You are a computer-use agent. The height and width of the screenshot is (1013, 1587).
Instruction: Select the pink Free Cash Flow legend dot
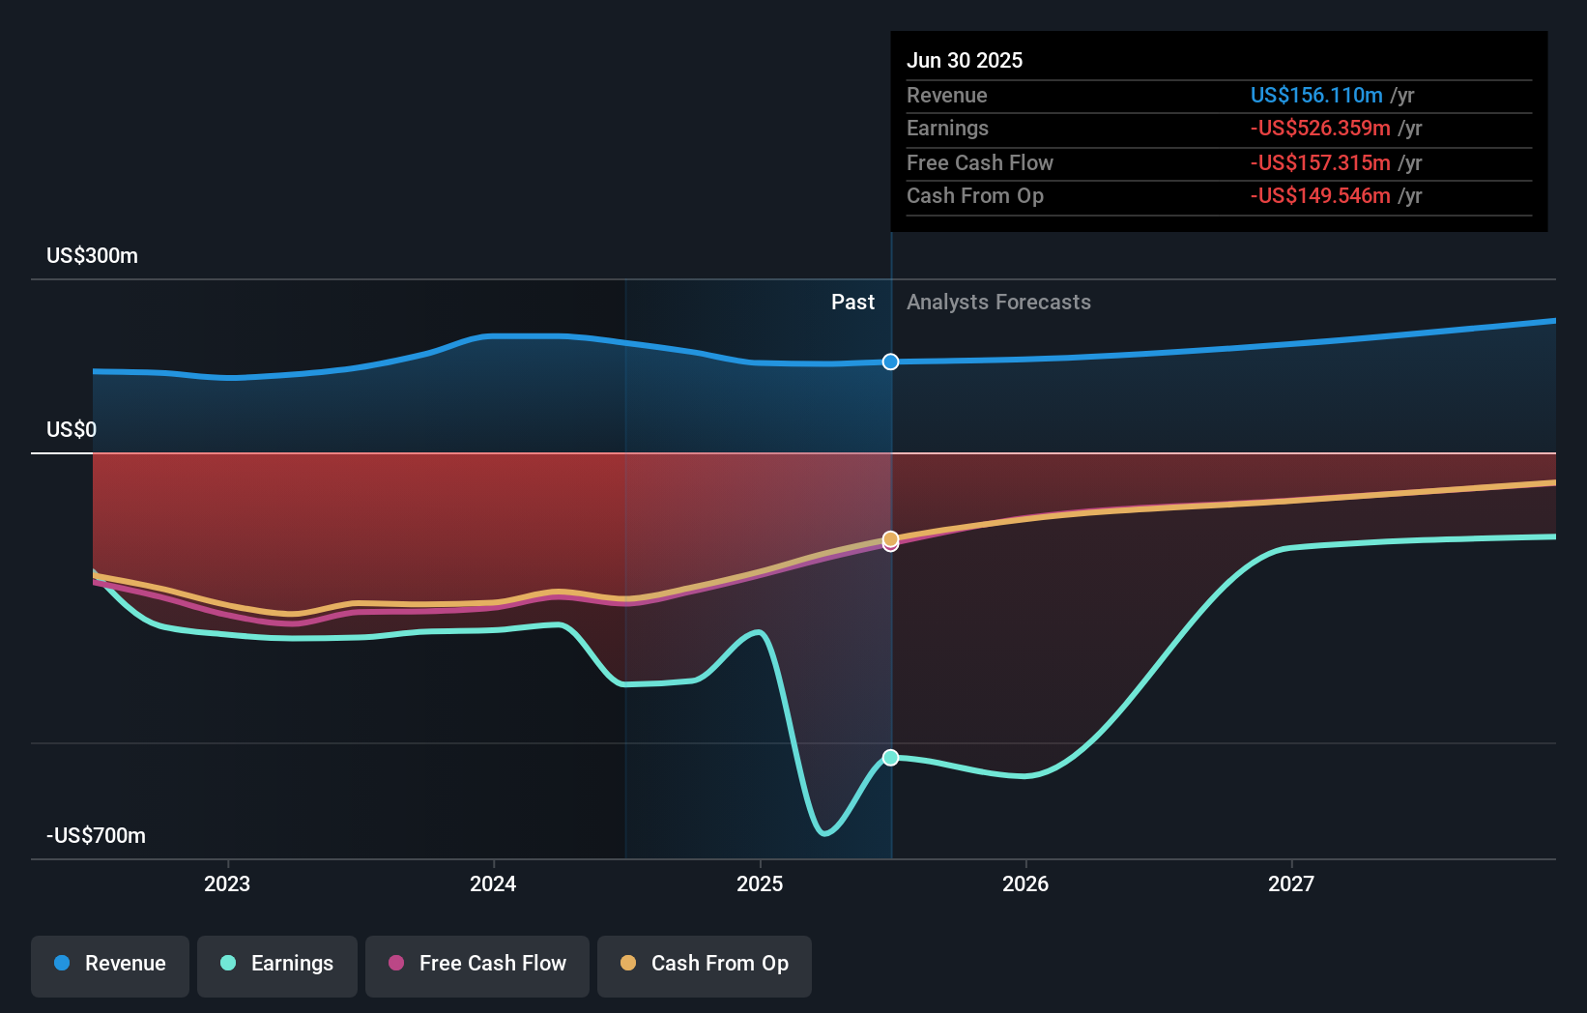[x=396, y=963]
